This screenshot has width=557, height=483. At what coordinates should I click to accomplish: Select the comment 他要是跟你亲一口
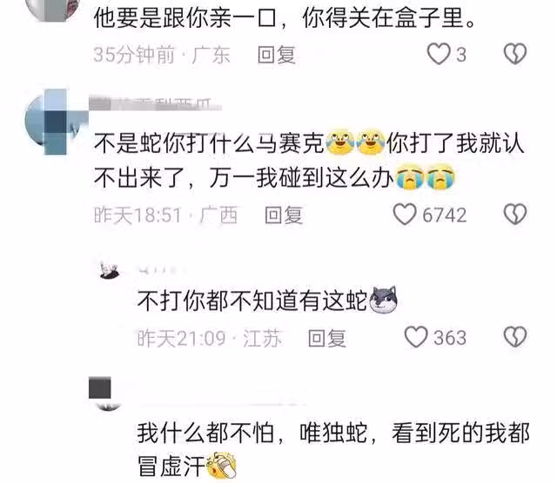[x=285, y=17]
